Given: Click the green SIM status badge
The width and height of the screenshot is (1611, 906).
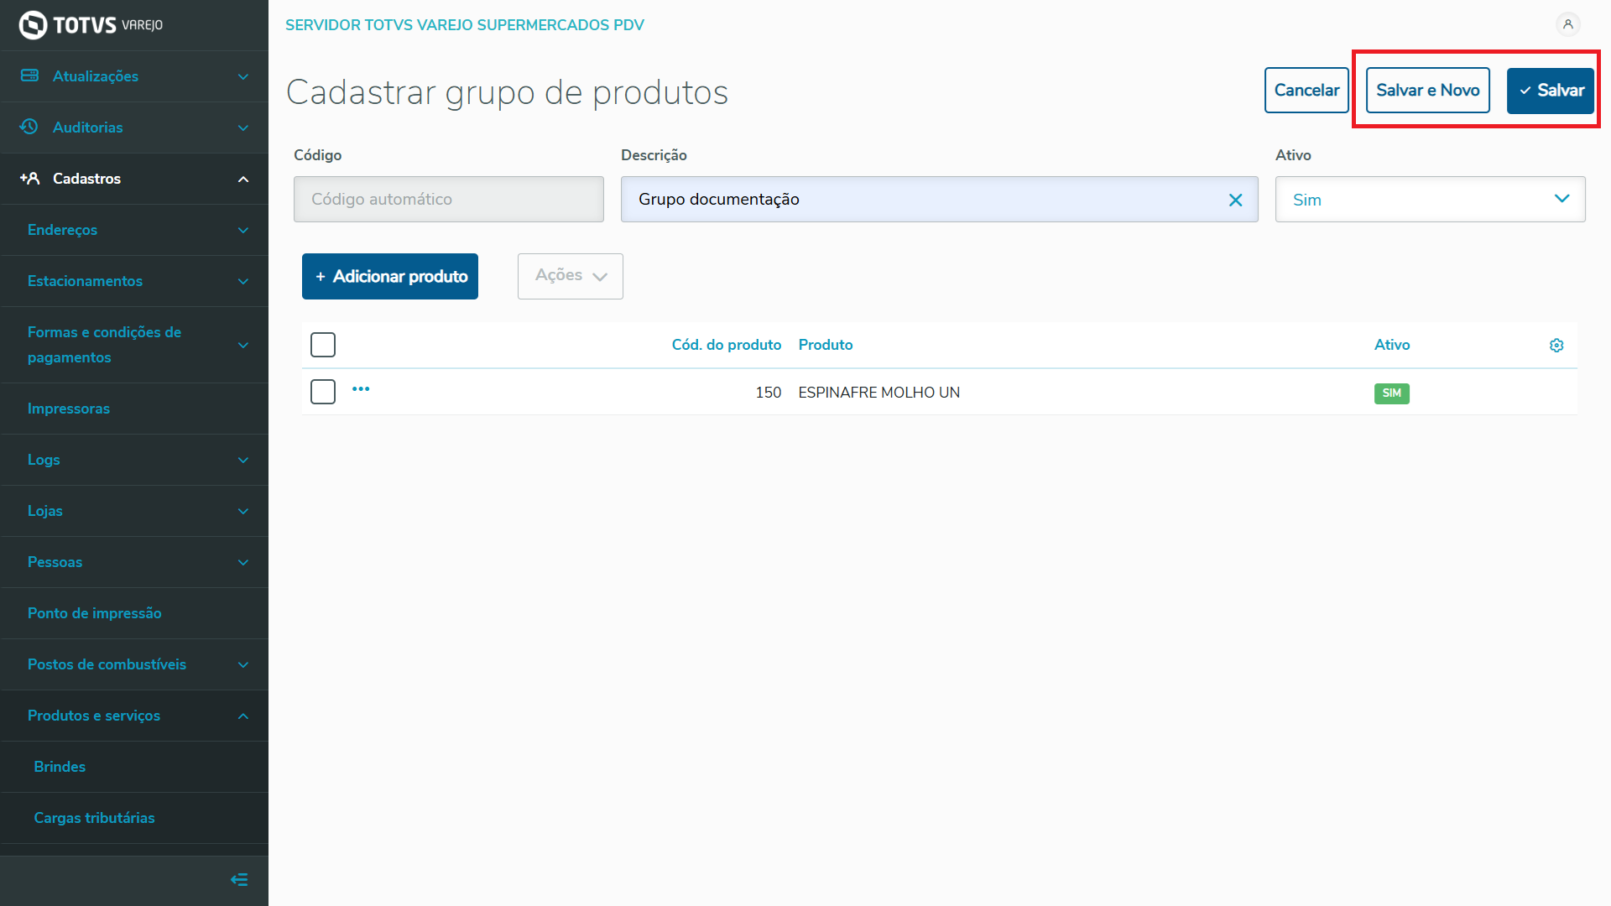Looking at the screenshot, I should [1391, 393].
